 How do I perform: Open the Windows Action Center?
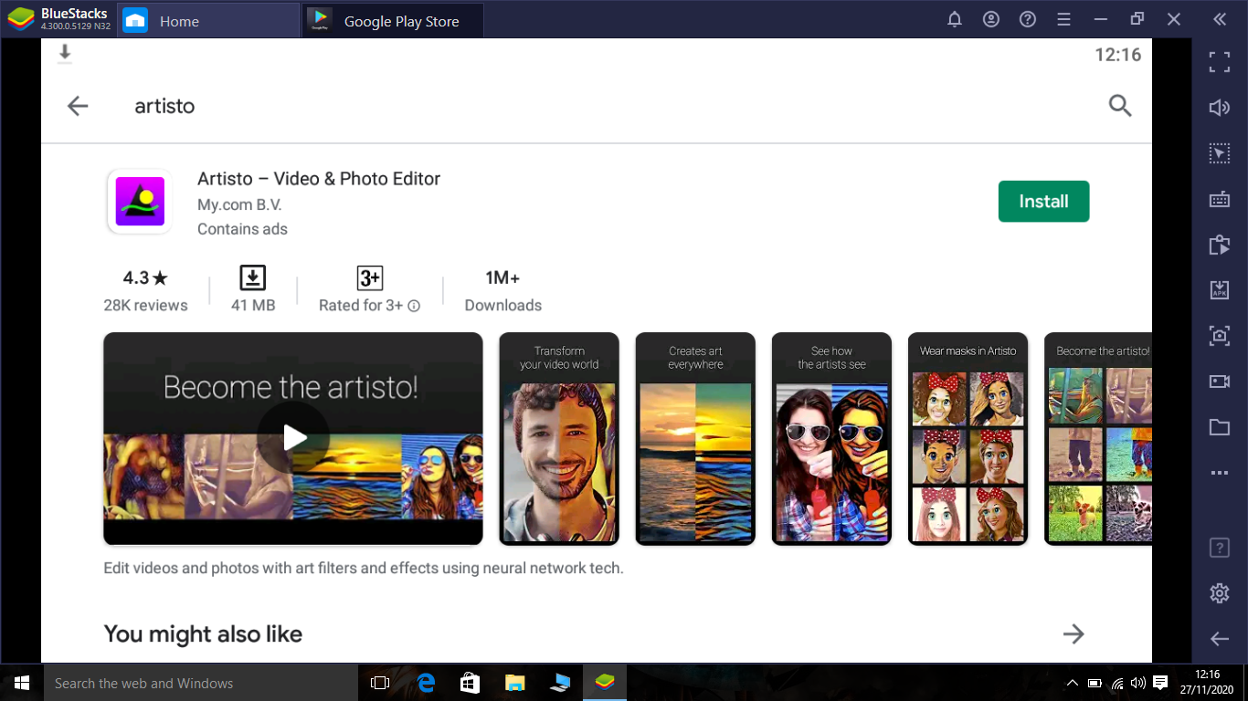[x=1160, y=683]
